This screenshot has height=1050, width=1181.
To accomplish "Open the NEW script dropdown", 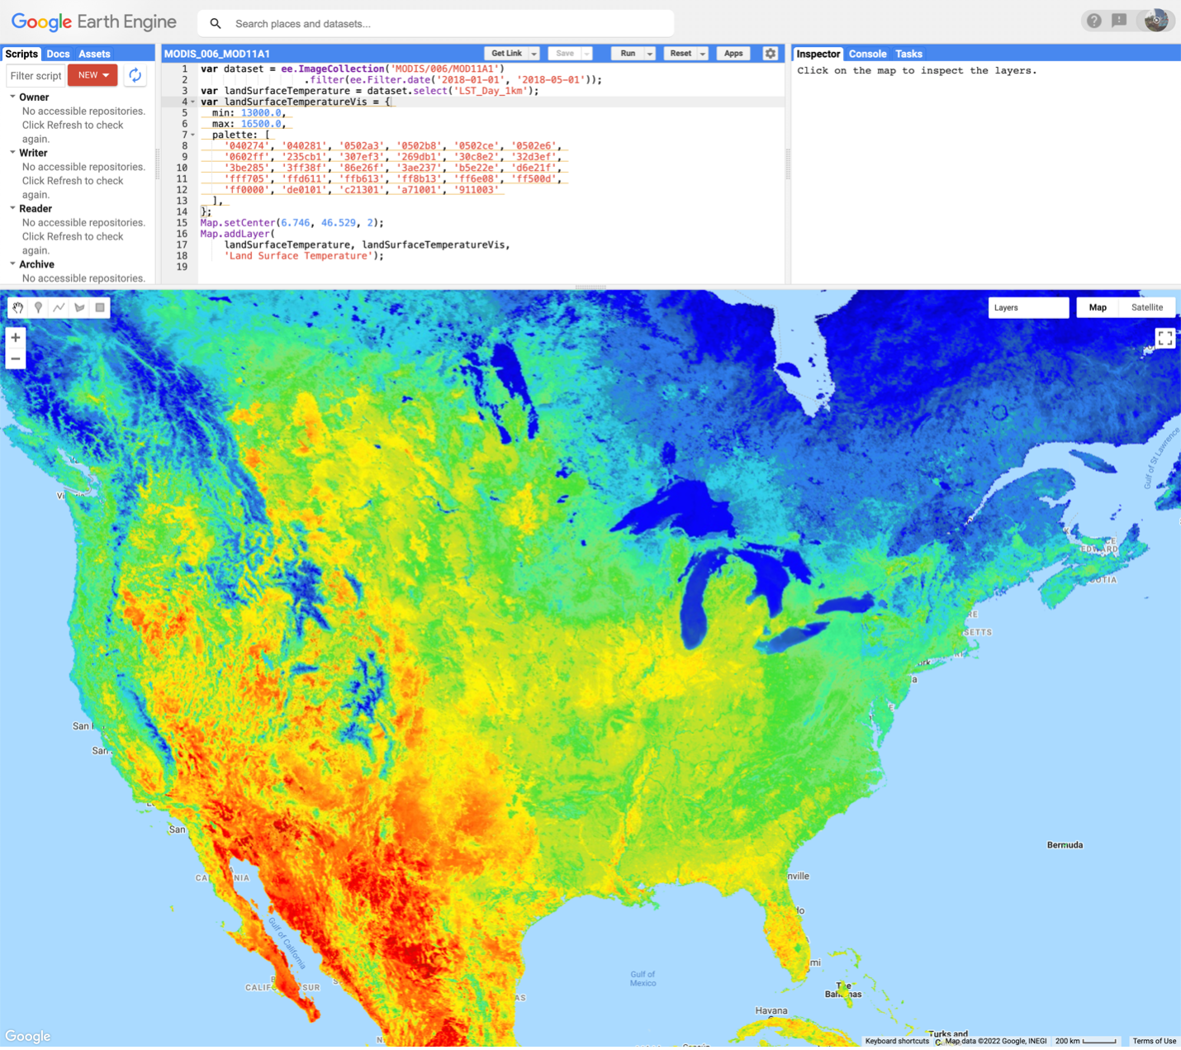I will 92,75.
